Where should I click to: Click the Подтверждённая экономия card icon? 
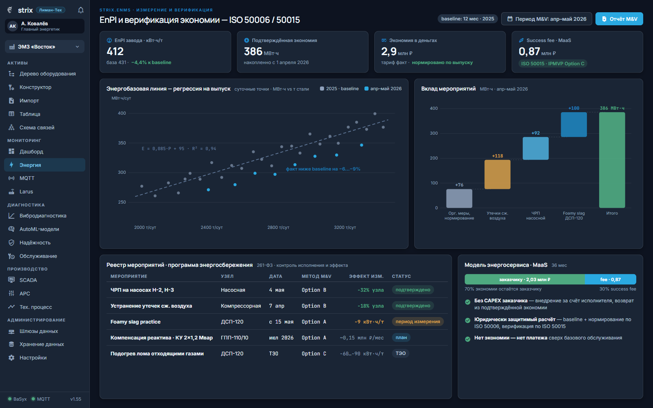[x=247, y=40]
